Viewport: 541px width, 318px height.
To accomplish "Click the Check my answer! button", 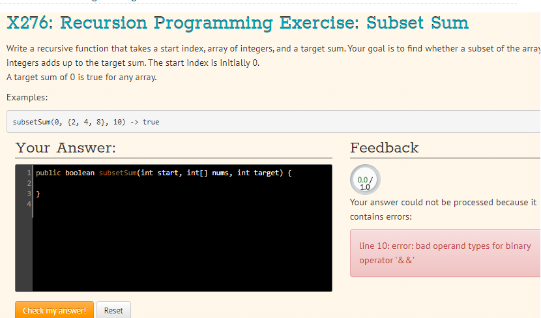I will tap(54, 310).
